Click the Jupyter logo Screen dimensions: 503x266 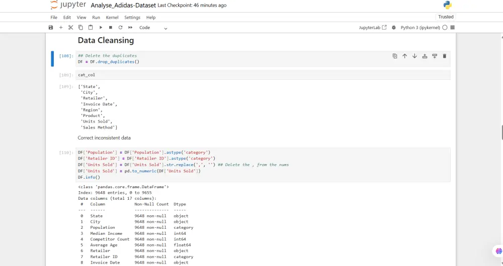coord(68,5)
